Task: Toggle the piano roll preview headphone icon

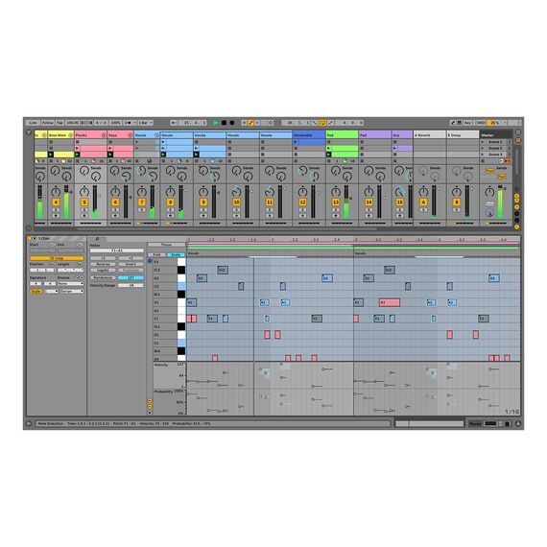Action: coord(150,261)
